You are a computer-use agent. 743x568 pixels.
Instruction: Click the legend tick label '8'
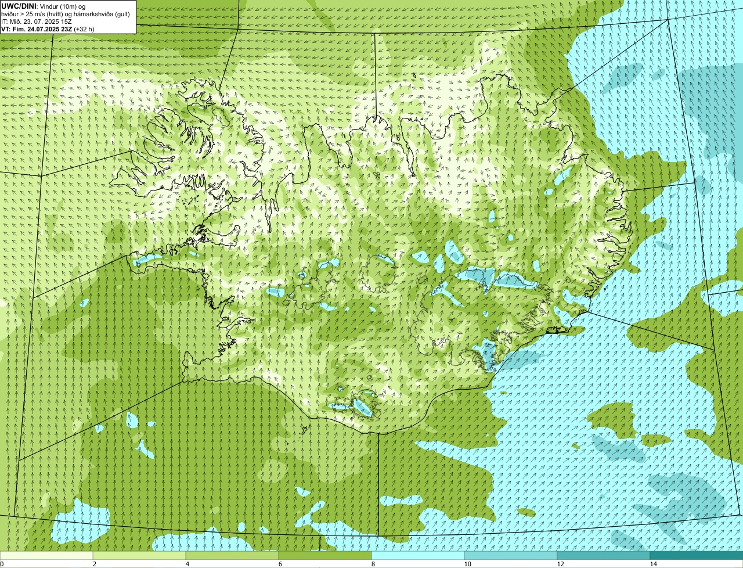373,564
